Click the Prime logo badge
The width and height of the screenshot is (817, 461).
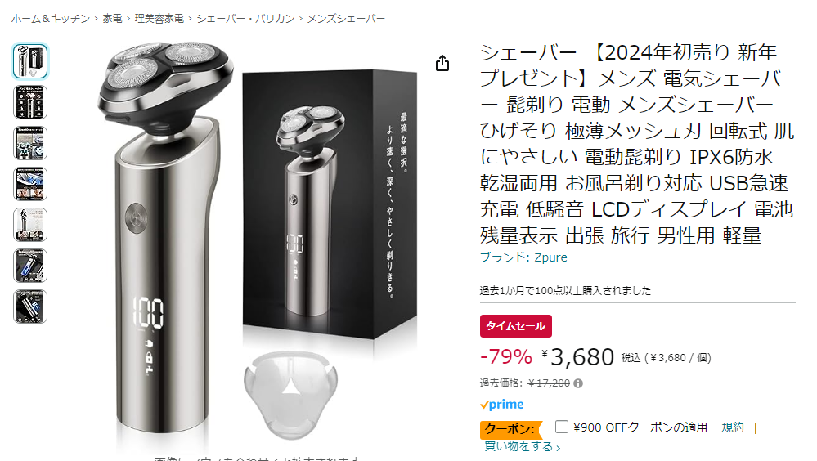click(x=502, y=405)
